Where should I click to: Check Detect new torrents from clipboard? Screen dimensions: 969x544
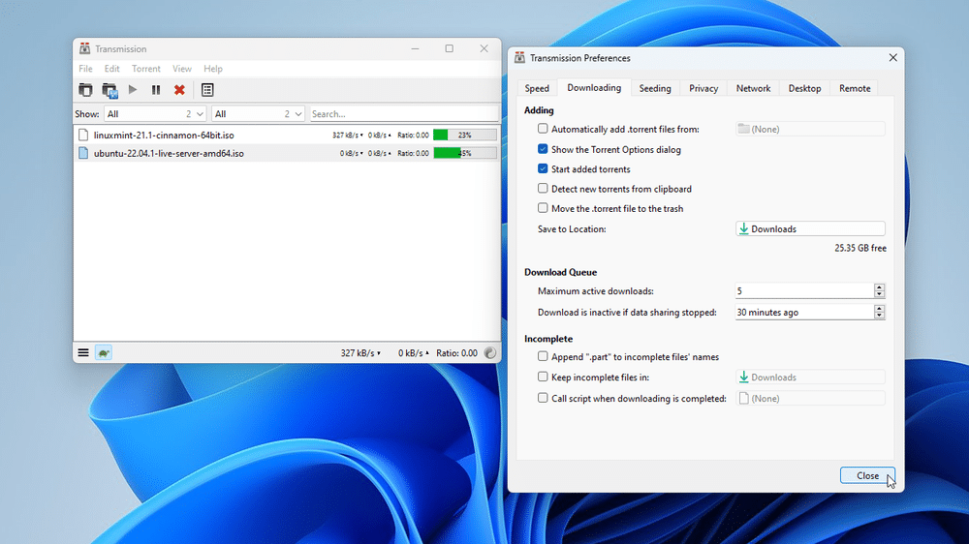coord(543,189)
